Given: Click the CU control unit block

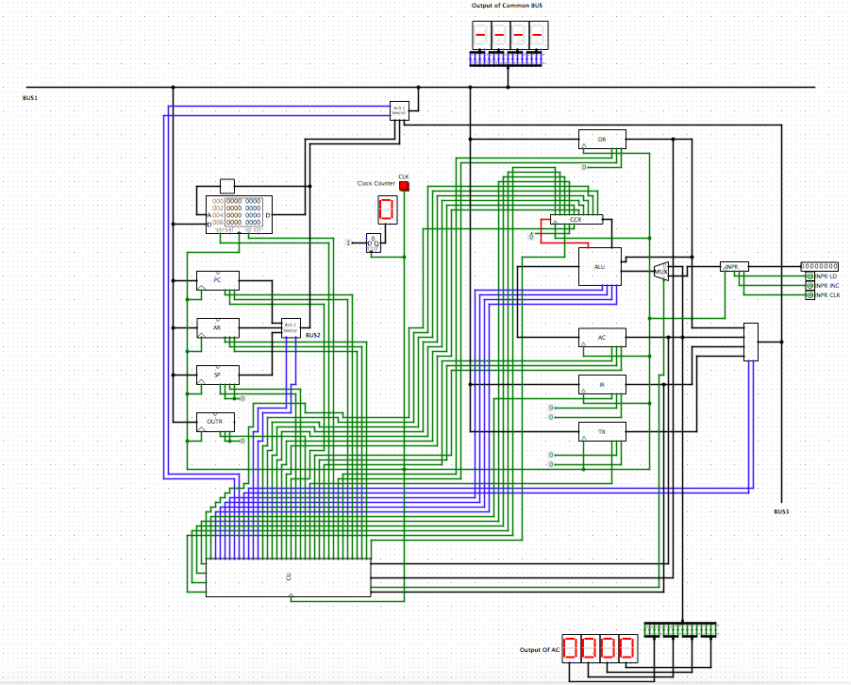Looking at the screenshot, I should point(288,577).
